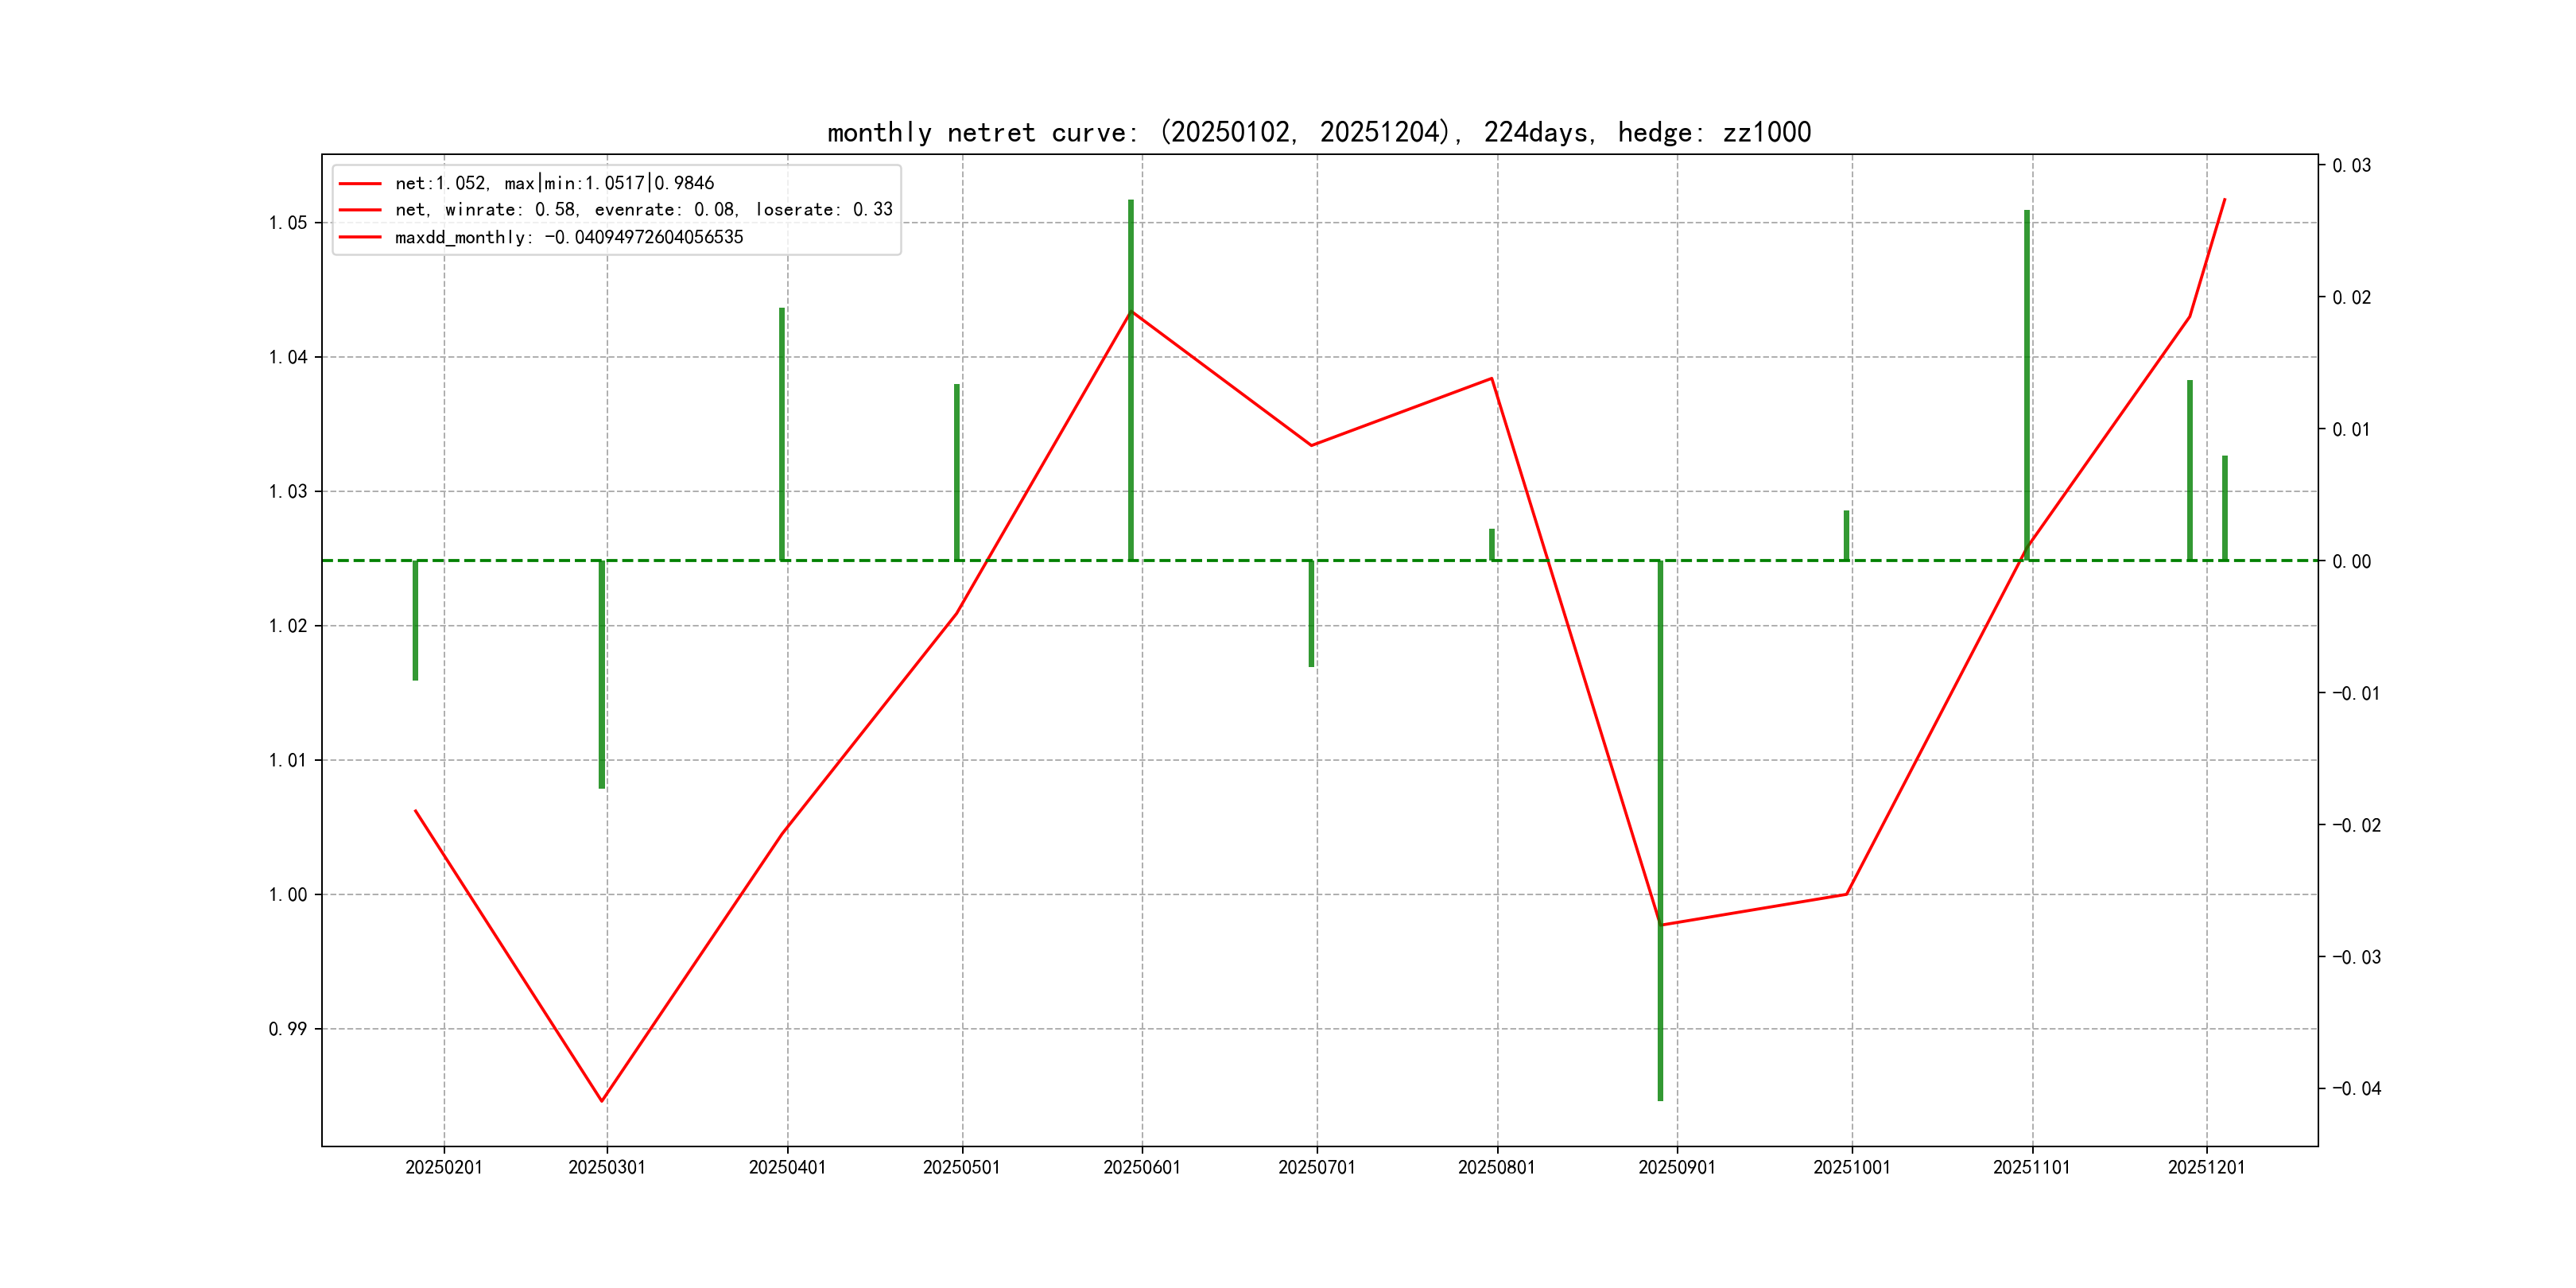Click the 1.05 left axis label
Image resolution: width=2576 pixels, height=1288 pixels.
pyautogui.click(x=288, y=222)
